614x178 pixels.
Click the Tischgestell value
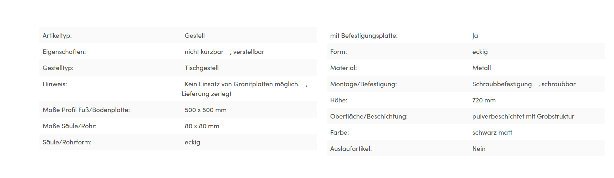pyautogui.click(x=202, y=68)
